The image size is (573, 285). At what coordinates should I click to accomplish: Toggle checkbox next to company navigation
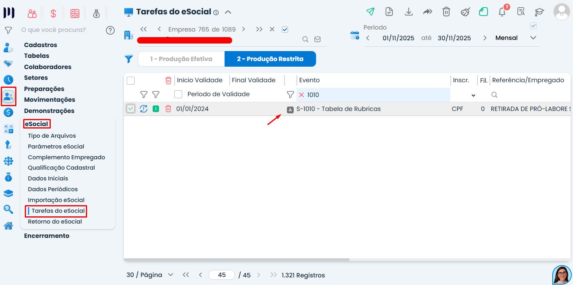tap(285, 29)
